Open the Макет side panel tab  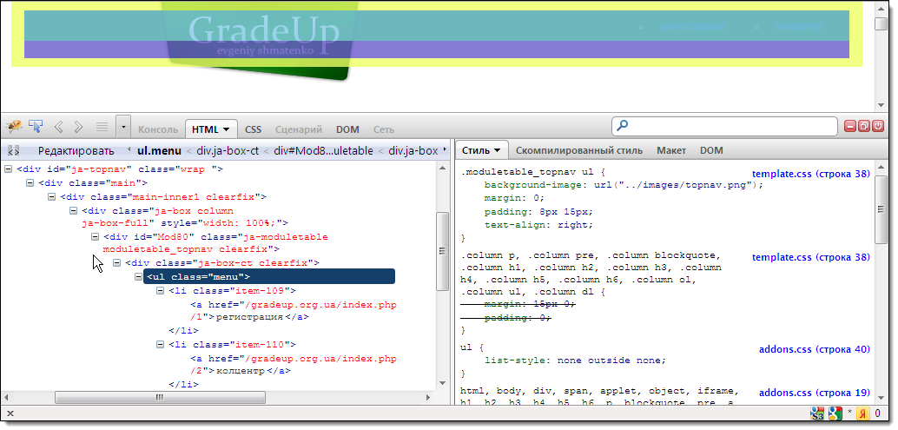(670, 150)
